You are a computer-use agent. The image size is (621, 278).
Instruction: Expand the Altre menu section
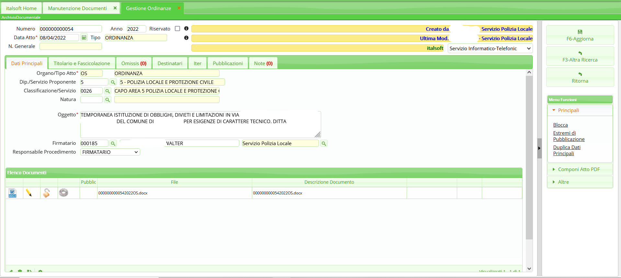563,182
